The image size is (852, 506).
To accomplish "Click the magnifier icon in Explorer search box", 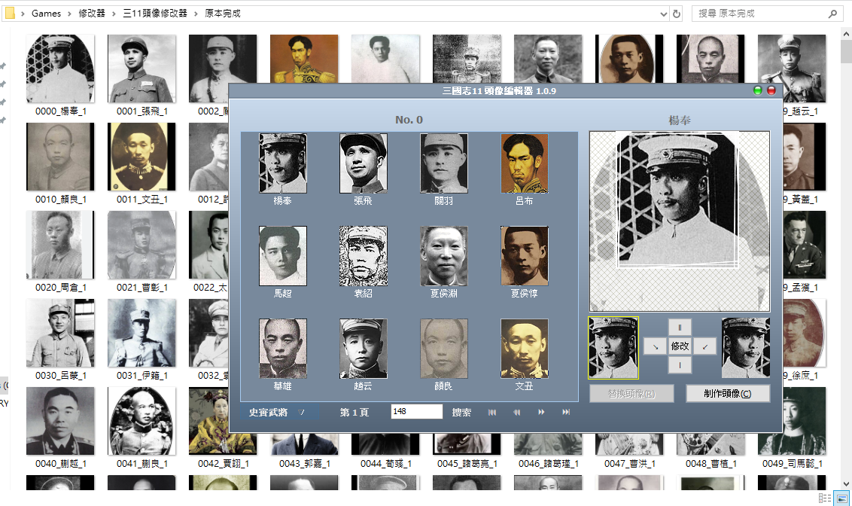I will tap(832, 14).
